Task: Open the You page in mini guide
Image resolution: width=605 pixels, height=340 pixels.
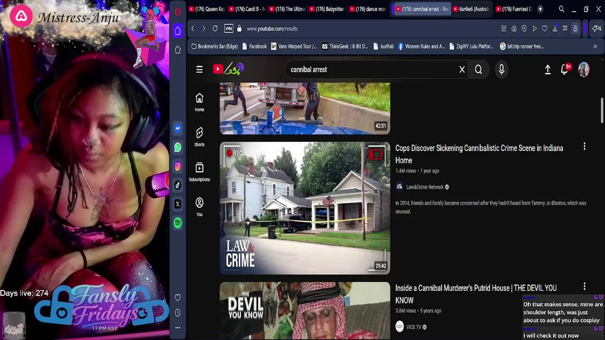Action: pos(199,207)
